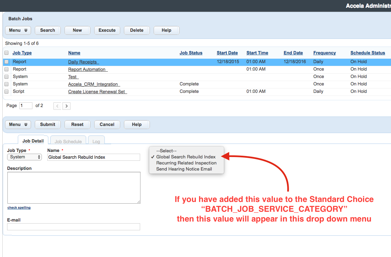The width and height of the screenshot is (391, 257).
Task: Go to next page using right arrow
Action: click(67, 106)
